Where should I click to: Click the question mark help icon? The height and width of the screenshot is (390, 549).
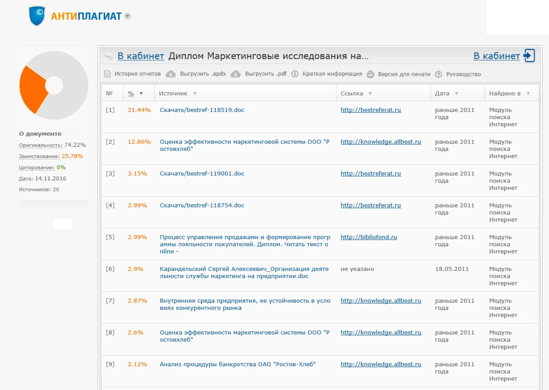pyautogui.click(x=438, y=74)
